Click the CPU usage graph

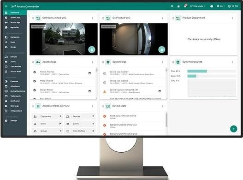pos(212,88)
